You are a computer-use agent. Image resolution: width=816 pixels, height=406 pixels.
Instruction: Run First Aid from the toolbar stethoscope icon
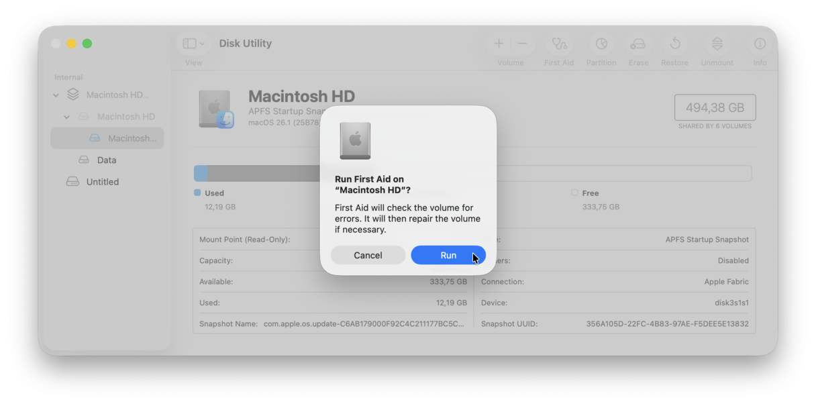click(x=559, y=44)
